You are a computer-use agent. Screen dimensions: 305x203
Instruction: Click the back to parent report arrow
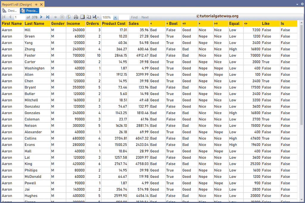pos(56,17)
